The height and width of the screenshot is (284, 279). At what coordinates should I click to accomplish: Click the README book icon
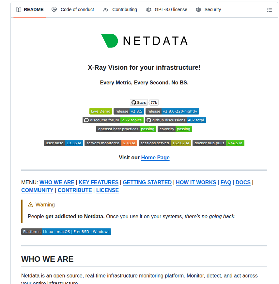click(19, 9)
